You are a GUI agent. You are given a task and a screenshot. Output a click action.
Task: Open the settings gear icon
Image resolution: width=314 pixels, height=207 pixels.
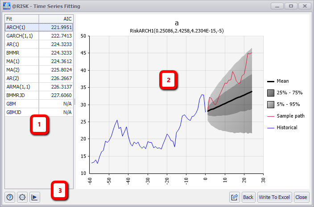coord(22,197)
